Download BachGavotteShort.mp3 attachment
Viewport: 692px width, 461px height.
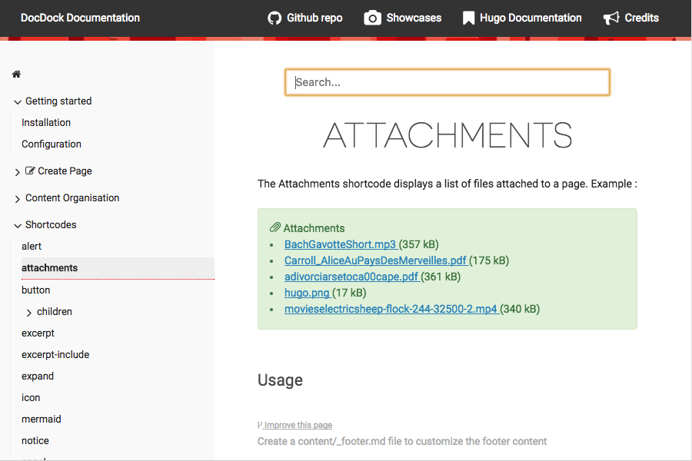[341, 244]
